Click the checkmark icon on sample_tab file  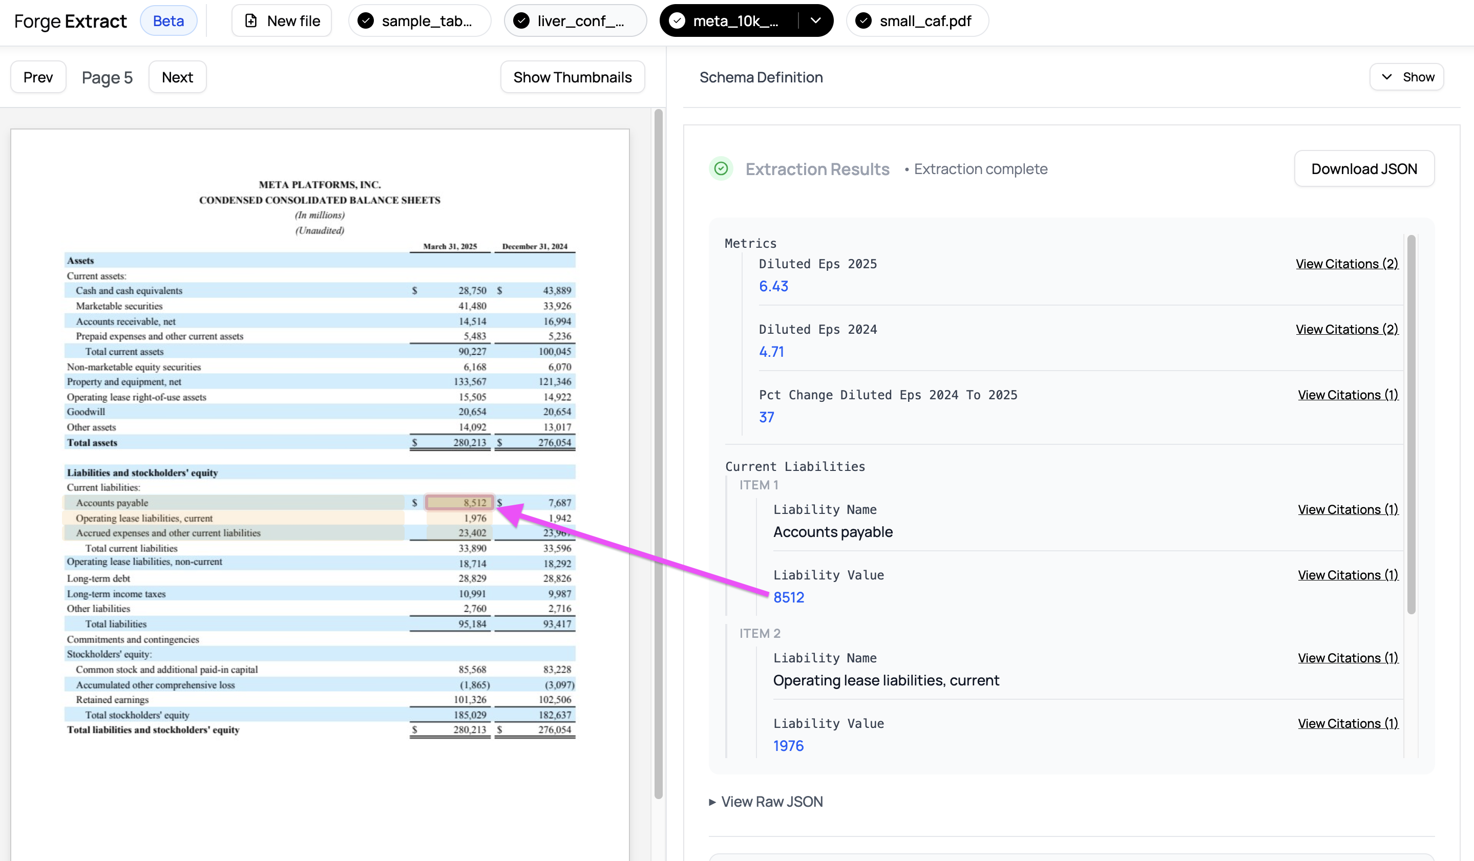[366, 21]
